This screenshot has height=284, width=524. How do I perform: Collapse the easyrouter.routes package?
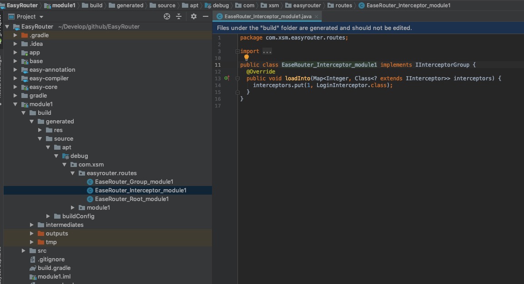click(x=72, y=173)
